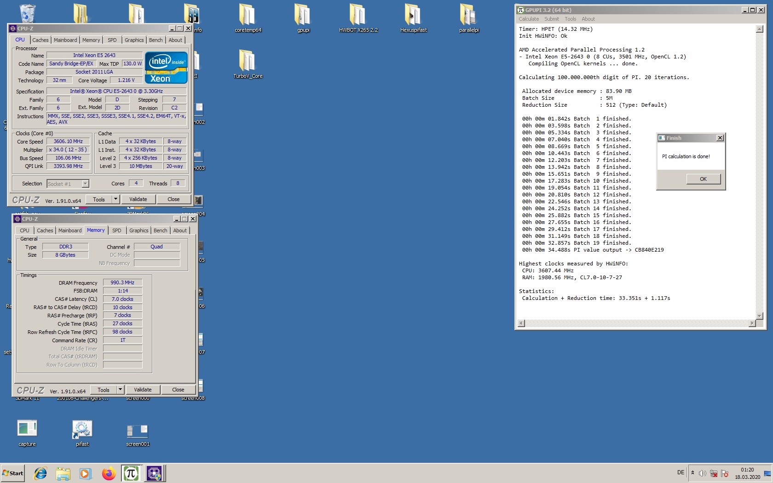Image resolution: width=773 pixels, height=483 pixels.
Task: Click GPUPI horizontal scrollbar left arrow
Action: click(x=521, y=323)
